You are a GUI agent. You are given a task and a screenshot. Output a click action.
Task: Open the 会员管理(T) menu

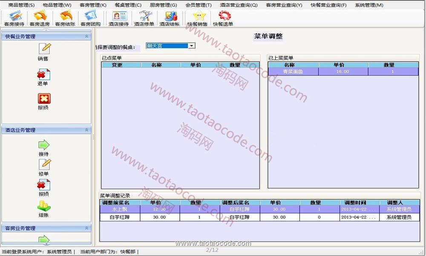(x=198, y=5)
